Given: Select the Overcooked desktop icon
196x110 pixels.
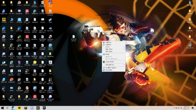Looking at the screenshot, I should (x=19, y=89).
